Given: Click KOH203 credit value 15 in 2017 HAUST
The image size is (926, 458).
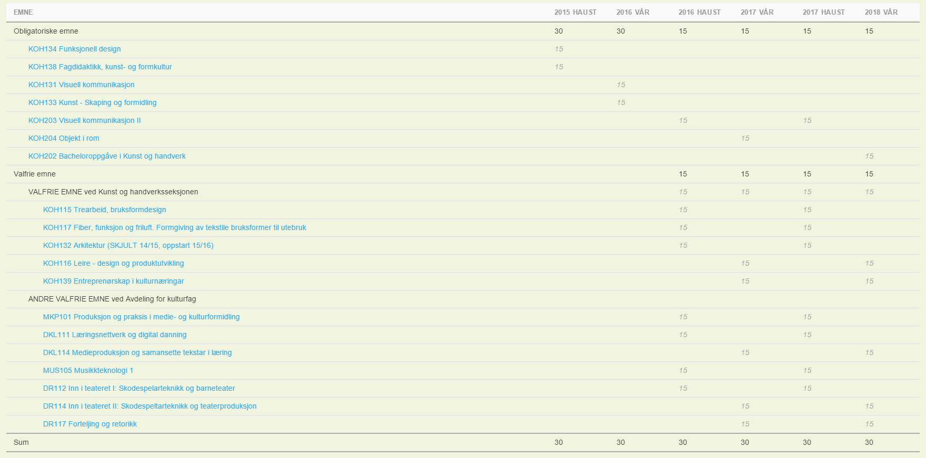Looking at the screenshot, I should (807, 120).
